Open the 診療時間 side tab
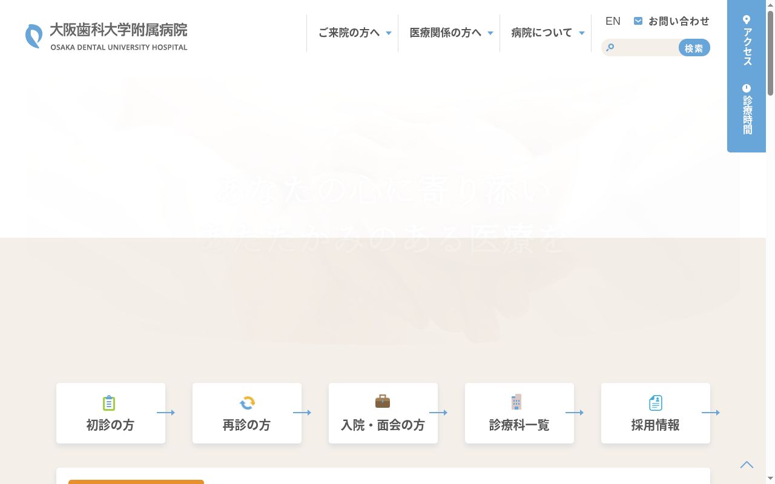Screen dimensions: 775x484 (747, 110)
